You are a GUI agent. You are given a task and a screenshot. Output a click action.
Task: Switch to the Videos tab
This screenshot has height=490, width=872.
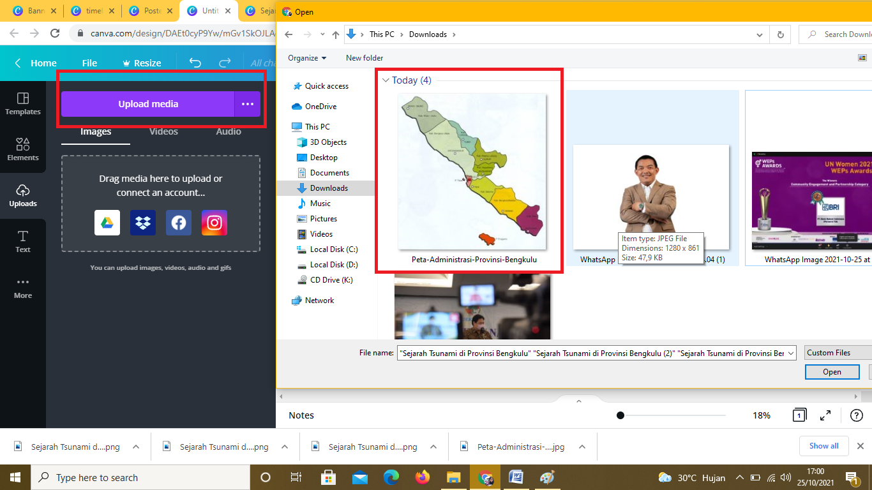pos(163,131)
